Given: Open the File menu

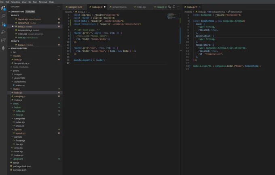Looking at the screenshot, I should point(2,2).
